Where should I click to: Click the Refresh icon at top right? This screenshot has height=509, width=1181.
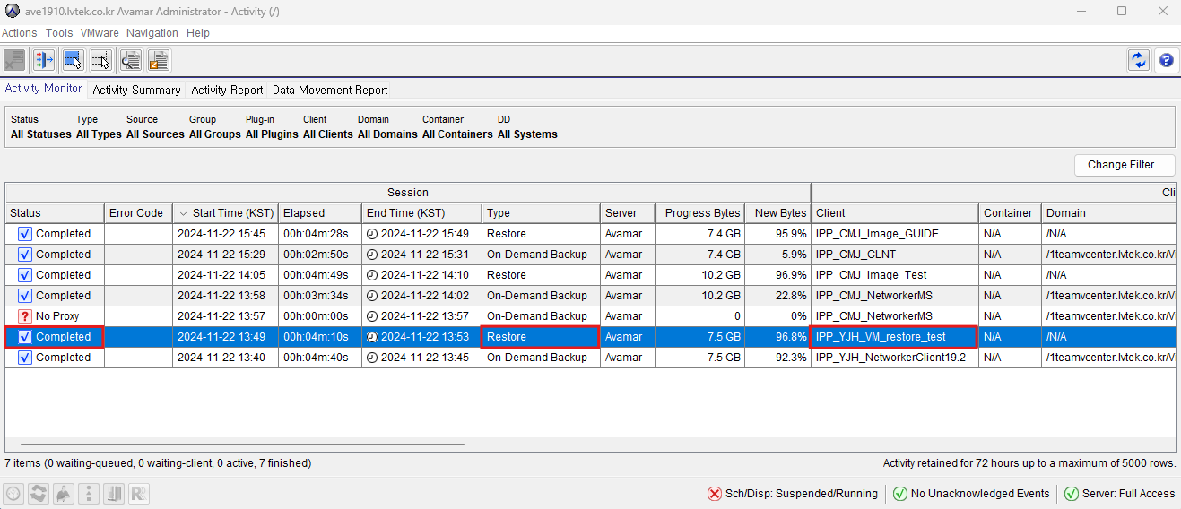point(1138,60)
